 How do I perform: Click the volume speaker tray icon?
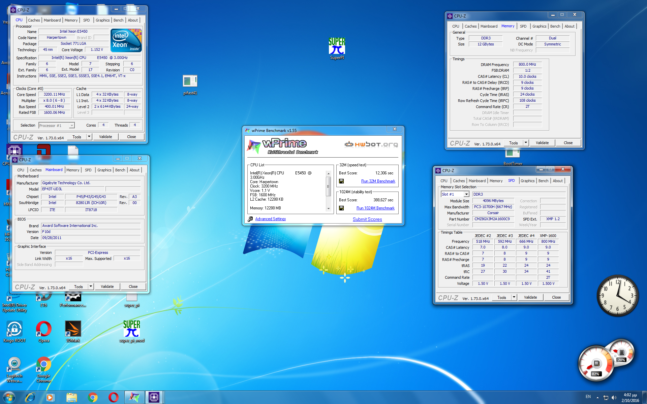(x=614, y=398)
